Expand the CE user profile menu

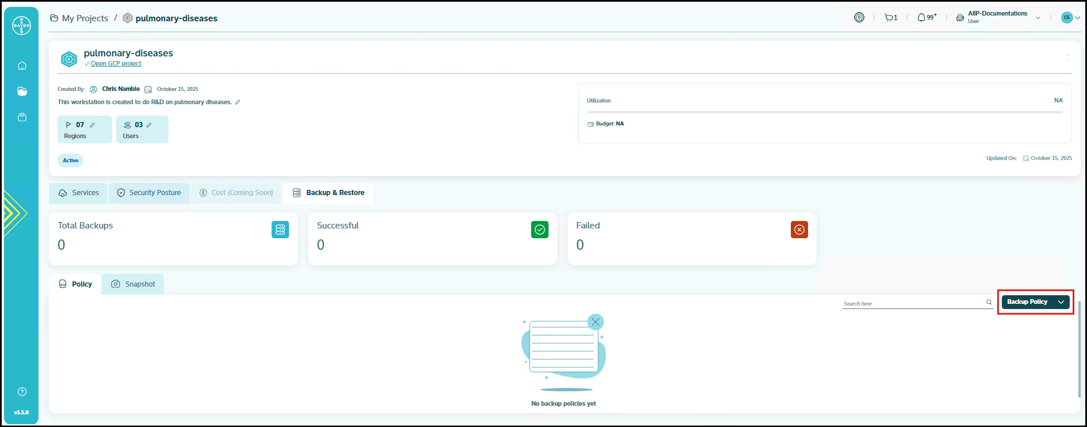pos(1070,17)
